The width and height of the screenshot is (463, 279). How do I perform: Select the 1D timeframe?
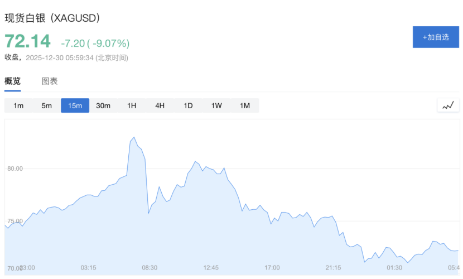pos(188,105)
